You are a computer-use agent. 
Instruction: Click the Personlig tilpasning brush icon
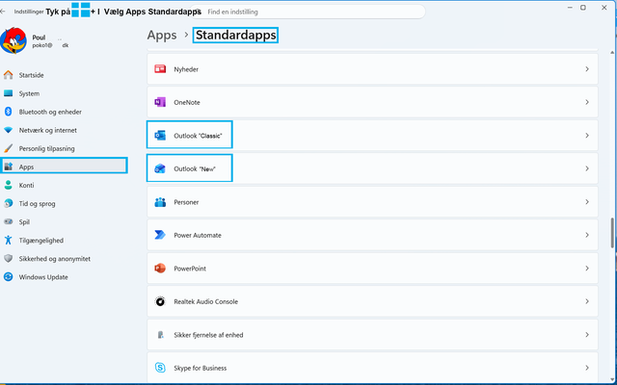point(9,148)
